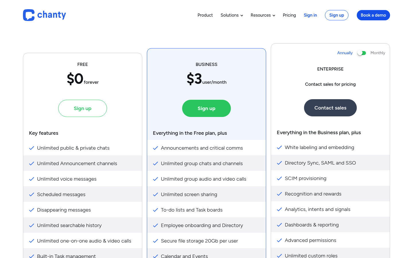Click checkmark beside Secure file storage 20Gb
This screenshot has width=413, height=258.
click(x=155, y=241)
